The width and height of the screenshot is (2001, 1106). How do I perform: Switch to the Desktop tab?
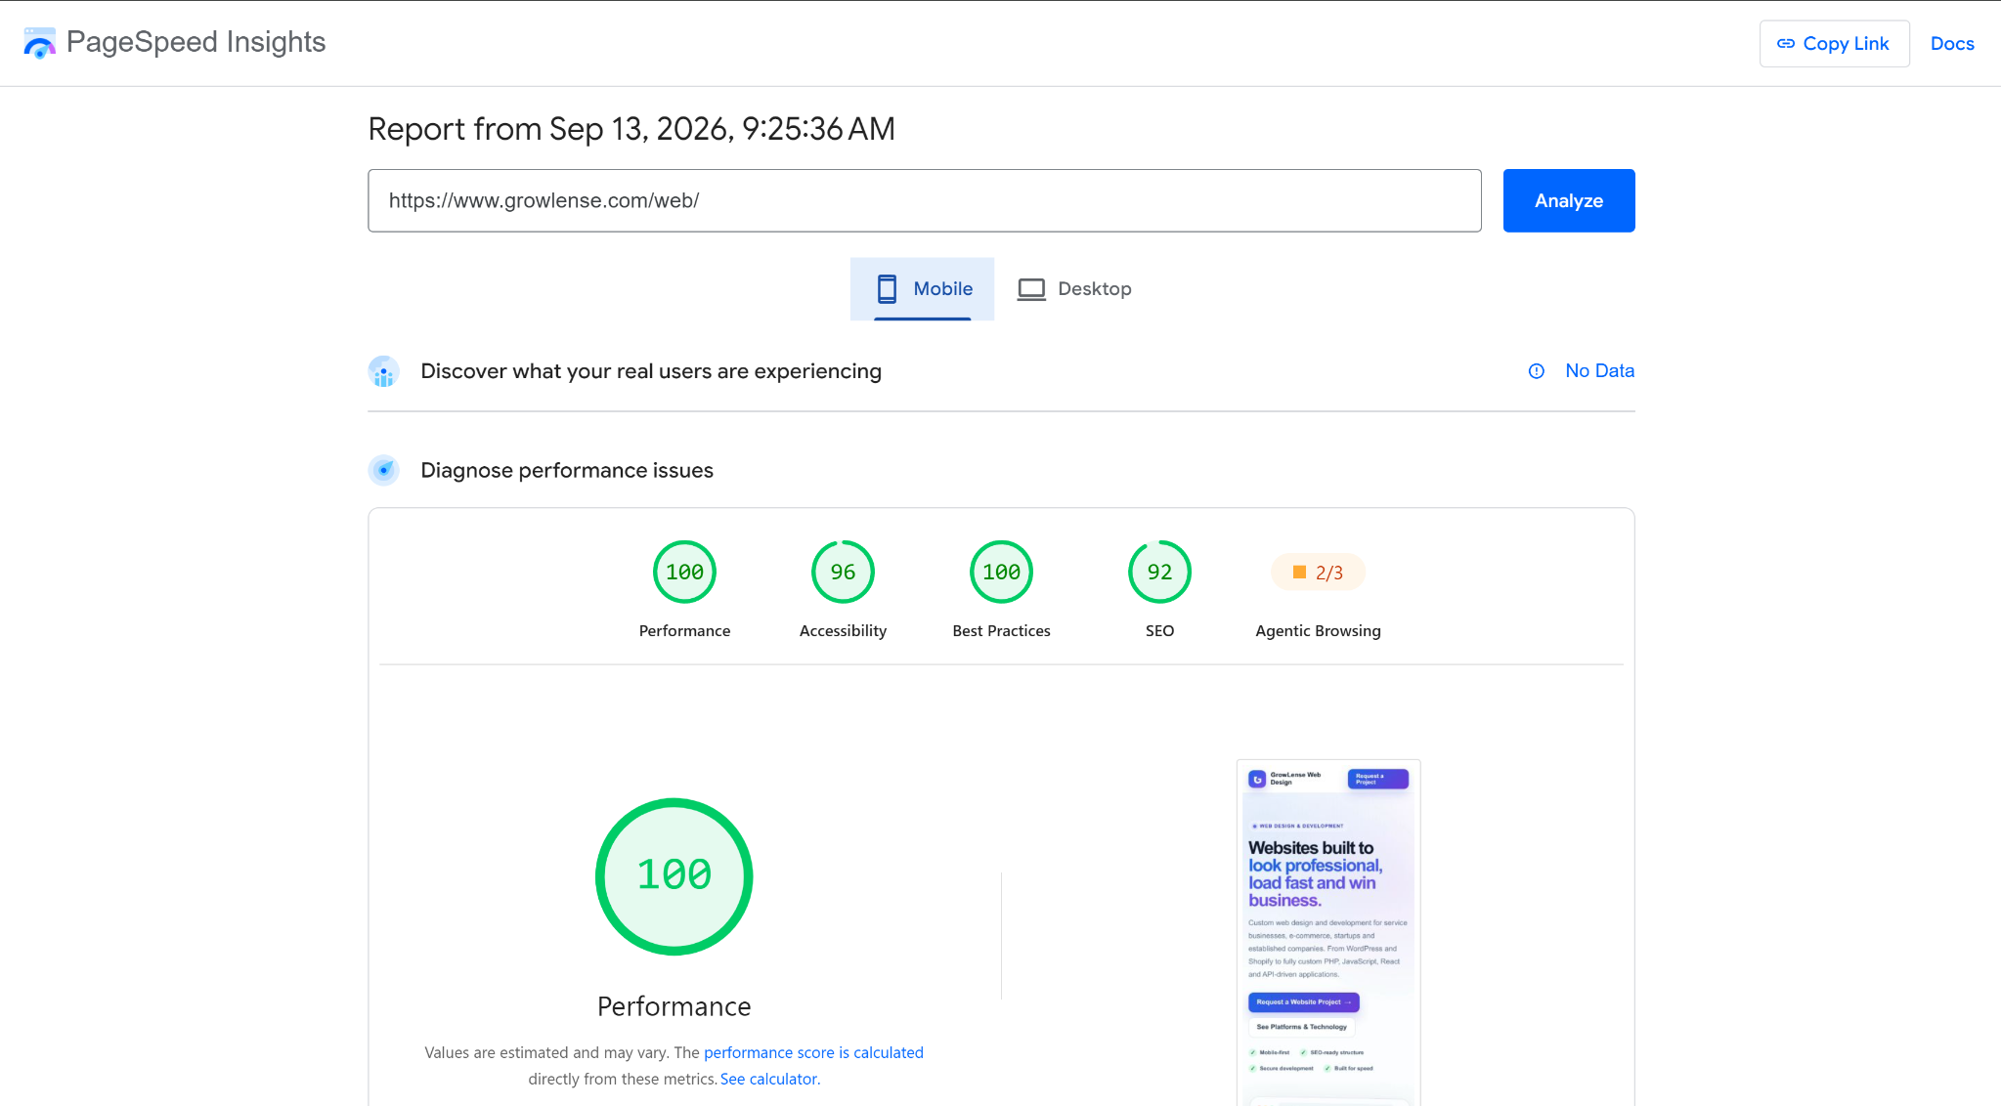pyautogui.click(x=1074, y=289)
